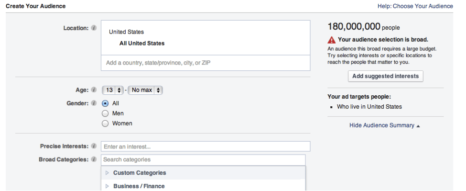
Task: Click the Search categories field
Action: (203, 160)
